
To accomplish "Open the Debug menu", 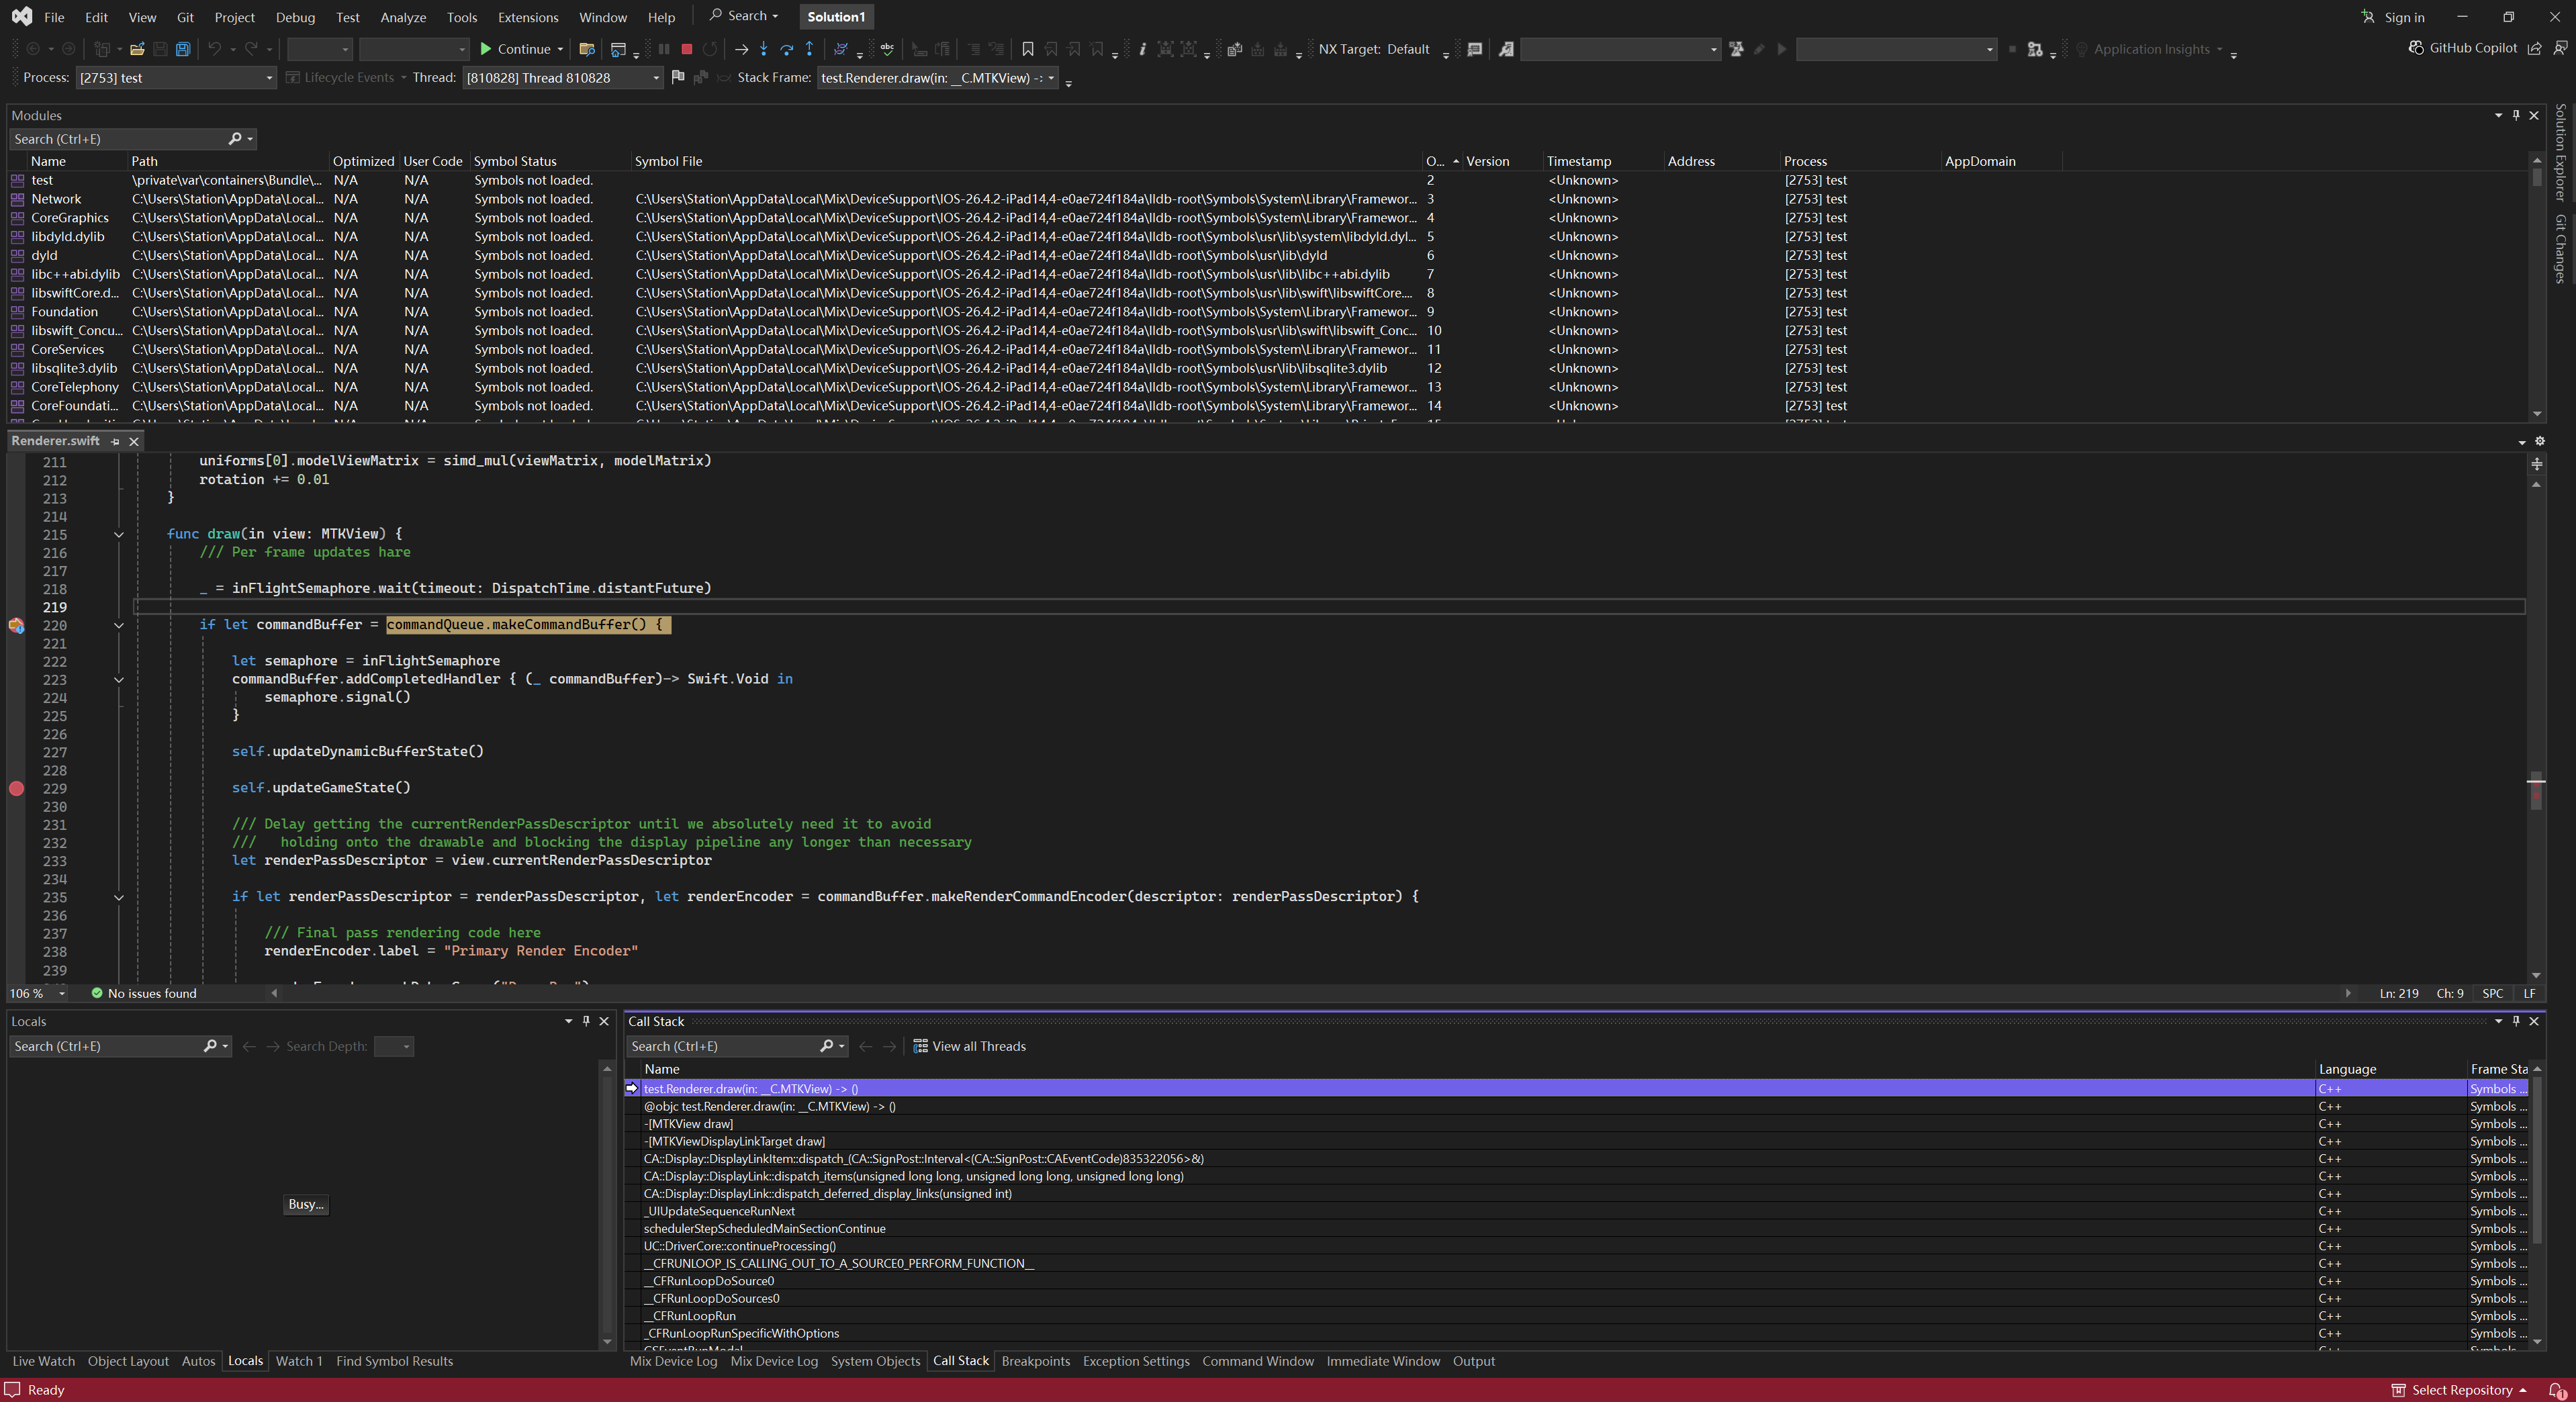I will click(x=295, y=17).
